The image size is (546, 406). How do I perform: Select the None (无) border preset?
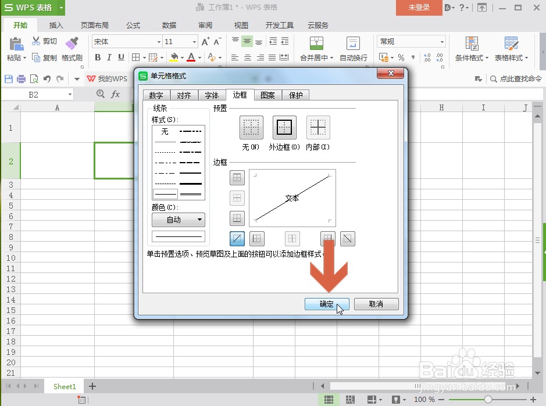pyautogui.click(x=251, y=127)
